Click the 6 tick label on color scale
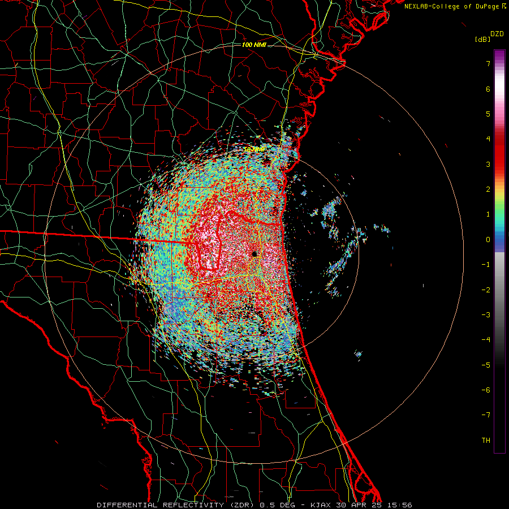This screenshot has width=509, height=509. pyautogui.click(x=488, y=89)
